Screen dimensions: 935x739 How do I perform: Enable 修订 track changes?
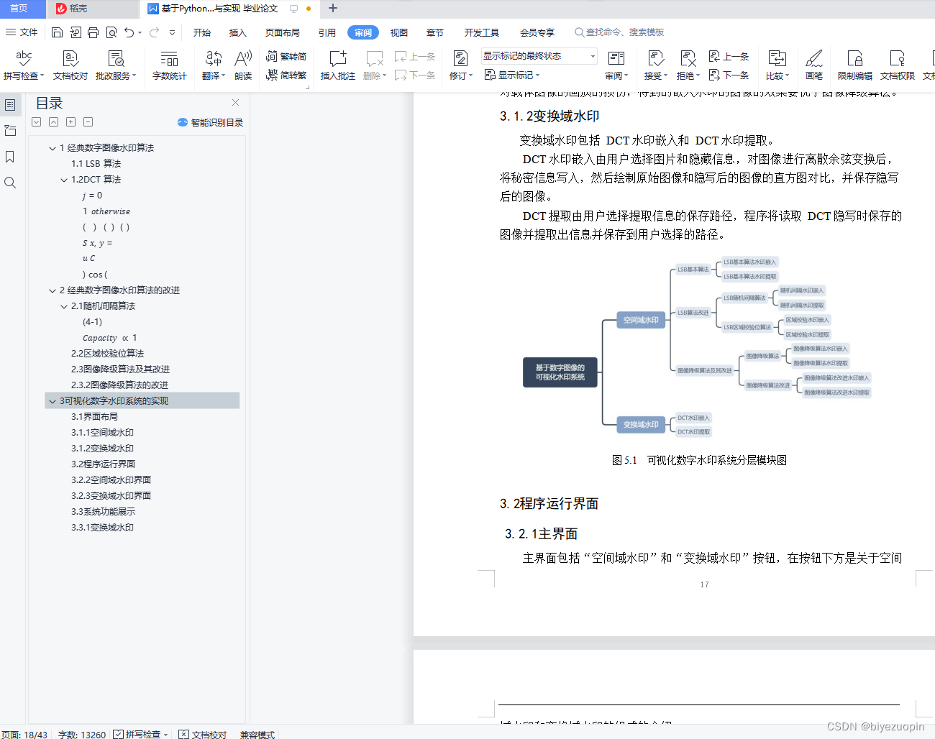coord(458,63)
